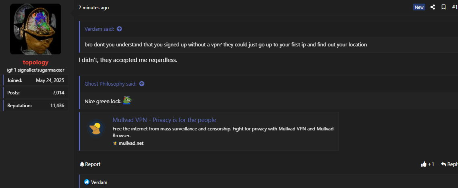This screenshot has width=458, height=188.
Task: Open Mullvad VPN link title
Action: [164, 120]
